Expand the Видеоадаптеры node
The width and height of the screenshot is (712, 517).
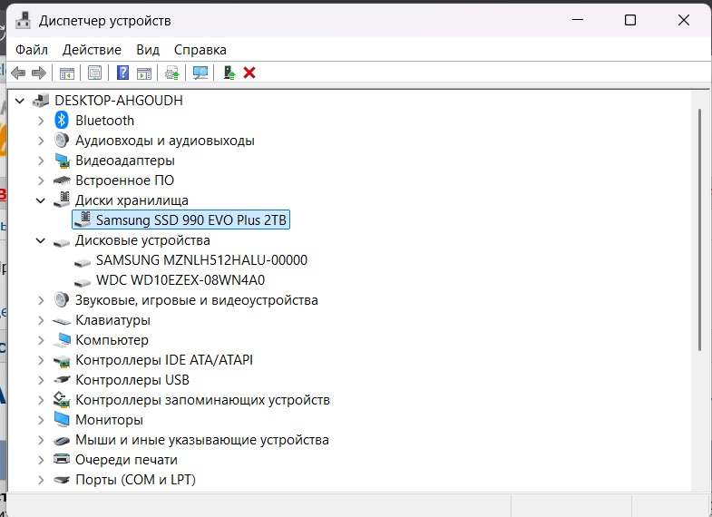pyautogui.click(x=41, y=161)
